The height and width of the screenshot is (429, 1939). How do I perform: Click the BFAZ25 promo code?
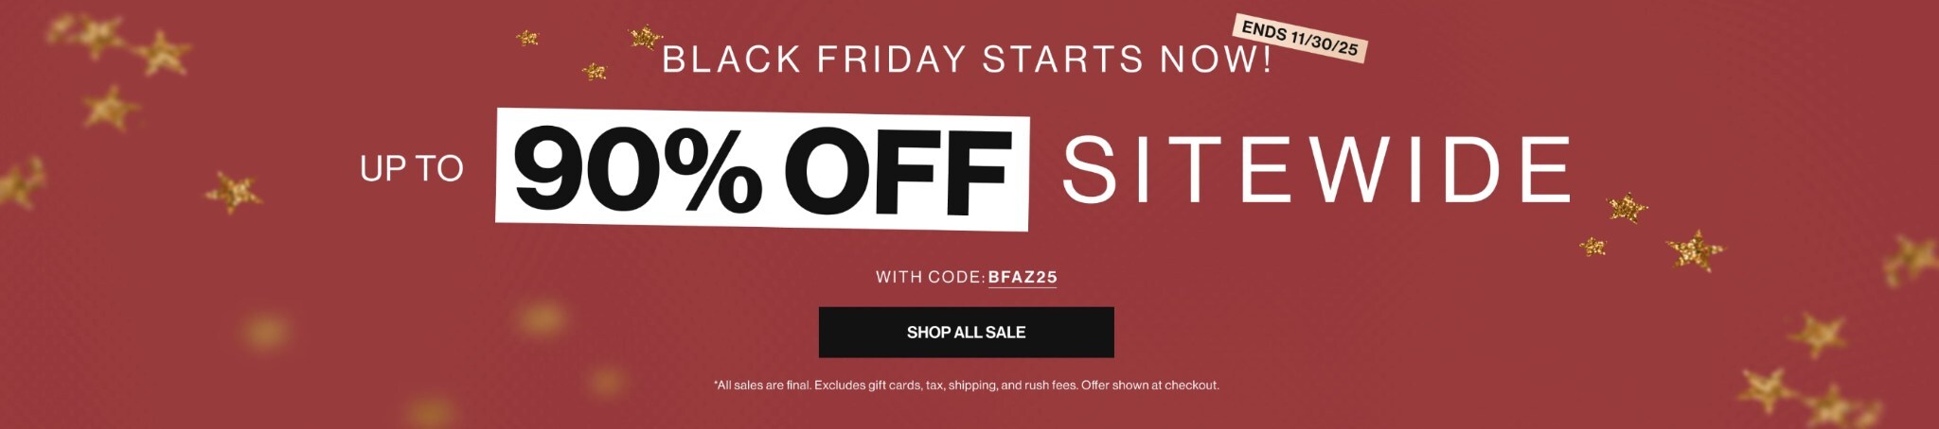click(1022, 277)
